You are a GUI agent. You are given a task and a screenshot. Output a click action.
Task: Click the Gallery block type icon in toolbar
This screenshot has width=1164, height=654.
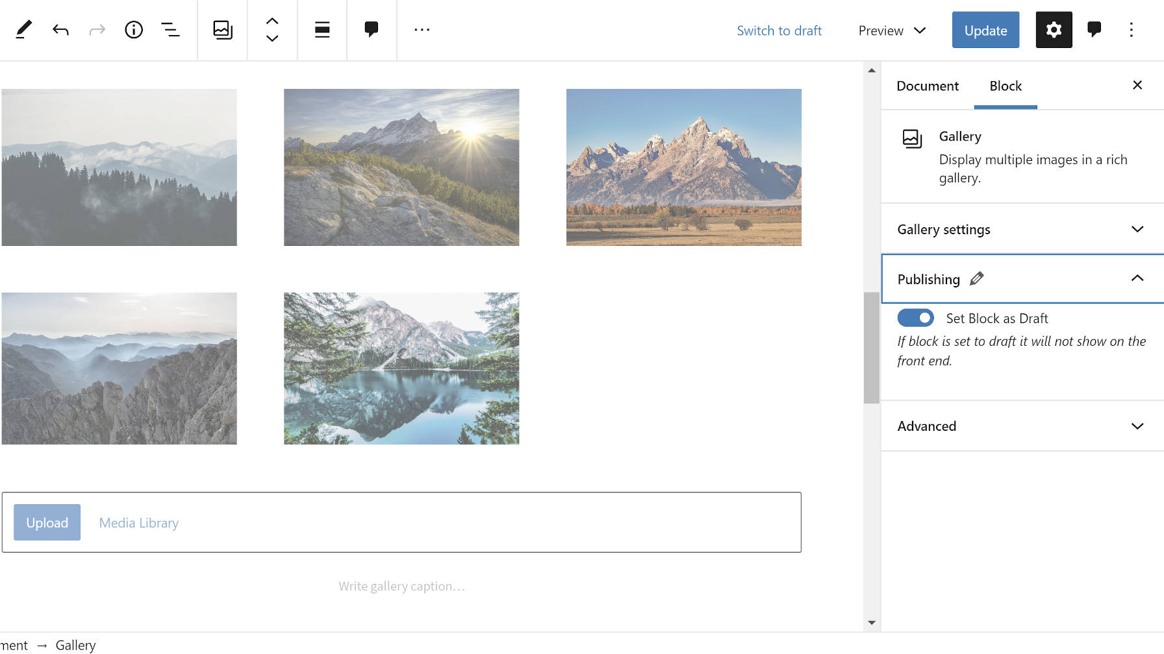(x=223, y=30)
